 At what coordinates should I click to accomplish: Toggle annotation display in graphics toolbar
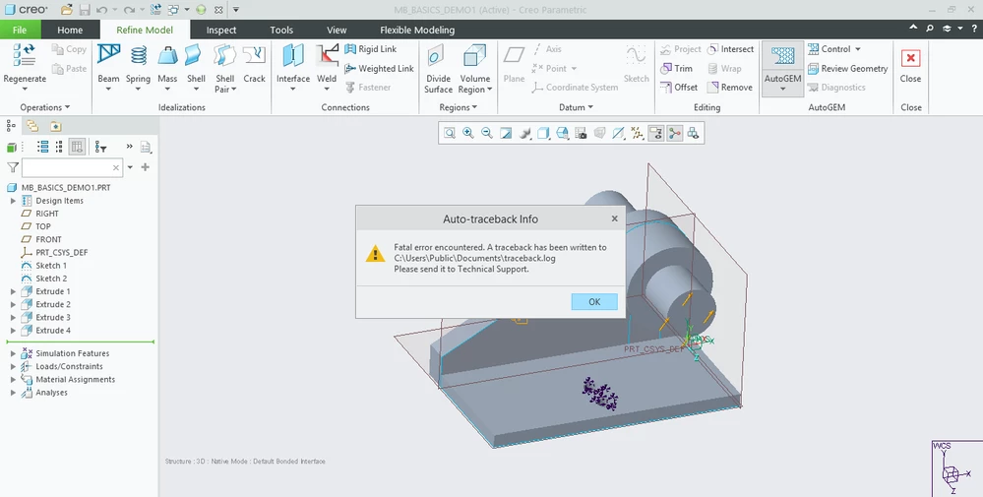655,133
